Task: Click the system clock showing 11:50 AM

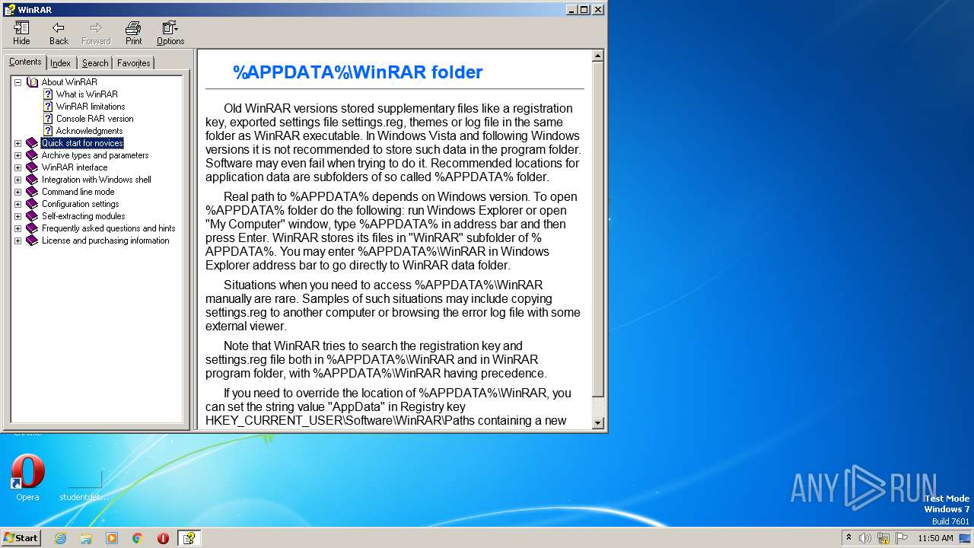Action: point(935,538)
